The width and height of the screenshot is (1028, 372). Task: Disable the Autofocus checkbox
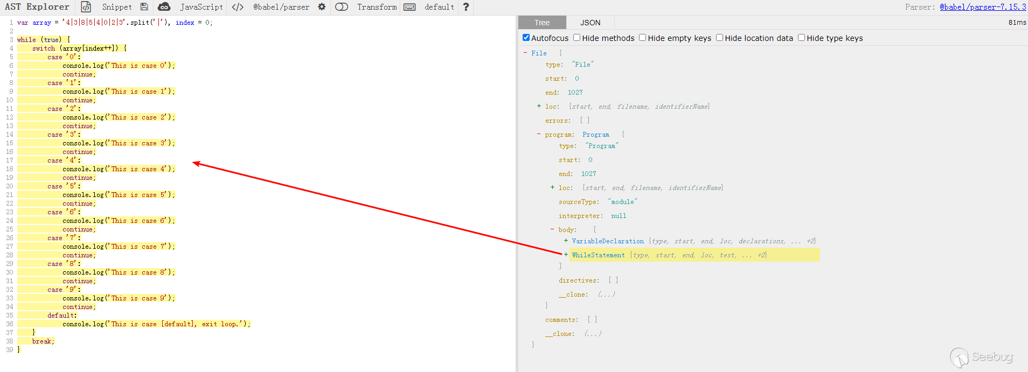point(526,38)
